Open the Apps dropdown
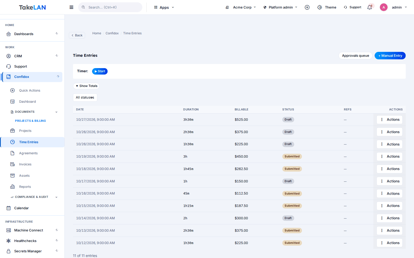 click(x=164, y=7)
